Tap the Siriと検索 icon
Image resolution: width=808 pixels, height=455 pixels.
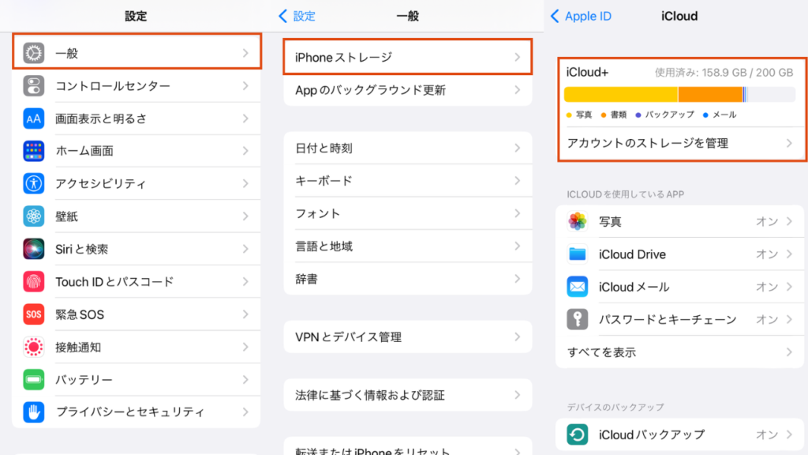[33, 249]
